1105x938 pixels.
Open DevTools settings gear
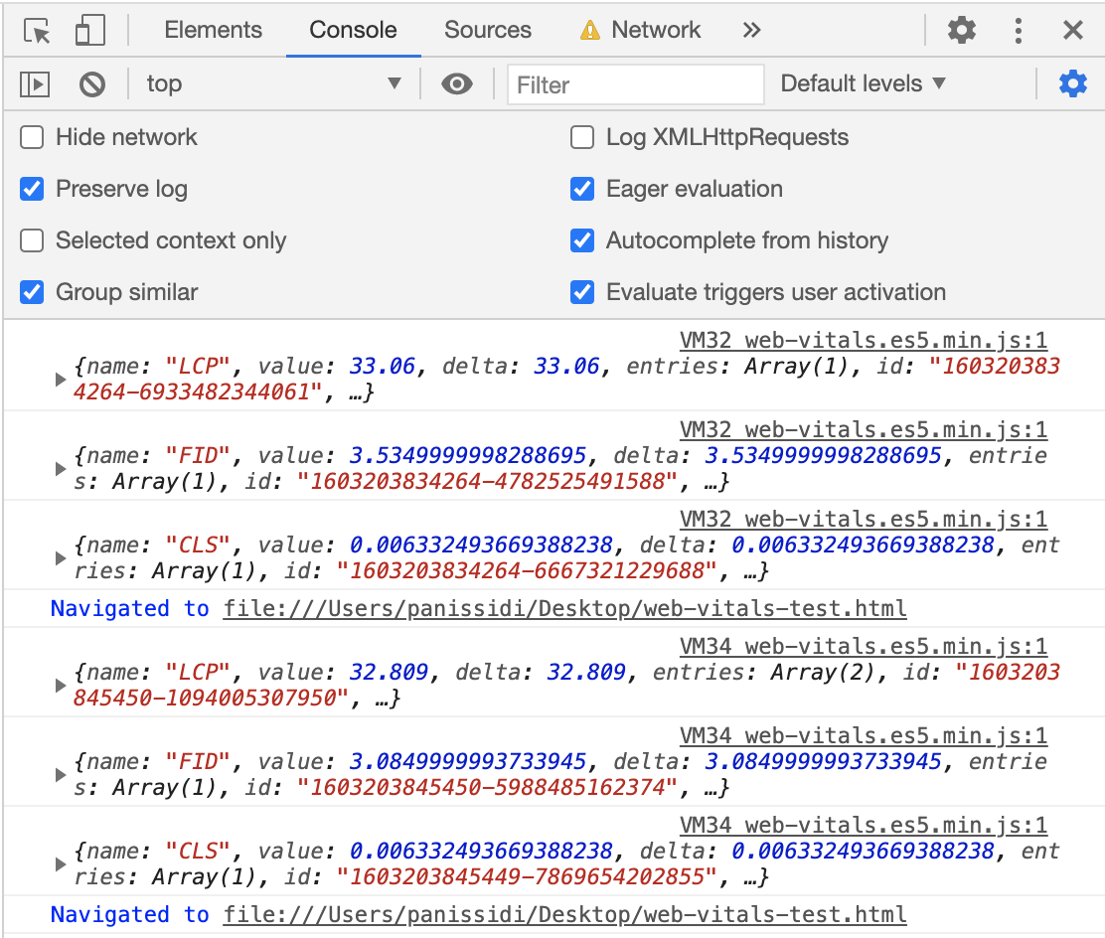tap(961, 30)
